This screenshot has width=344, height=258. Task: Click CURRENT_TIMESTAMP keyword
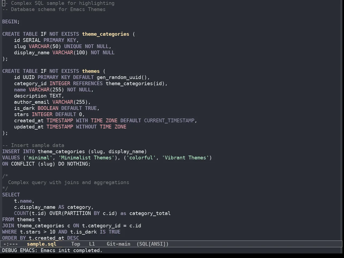point(169,121)
